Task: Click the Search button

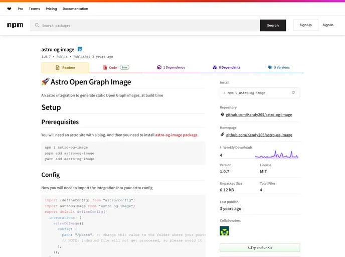Action: [273, 25]
